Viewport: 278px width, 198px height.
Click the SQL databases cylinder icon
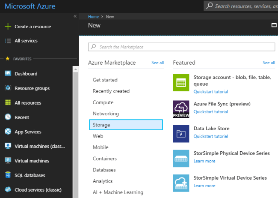point(8,175)
